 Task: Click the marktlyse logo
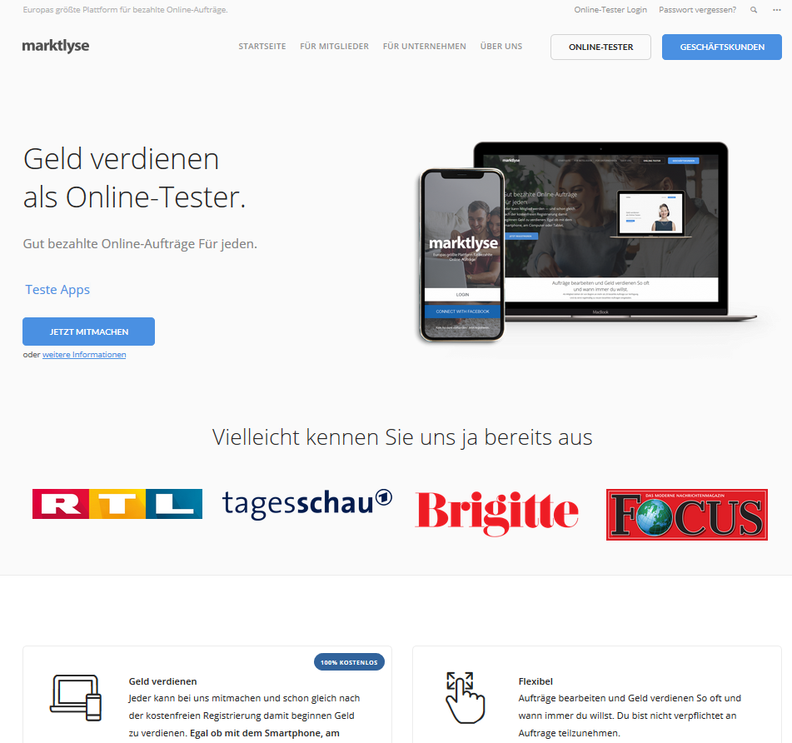(56, 46)
